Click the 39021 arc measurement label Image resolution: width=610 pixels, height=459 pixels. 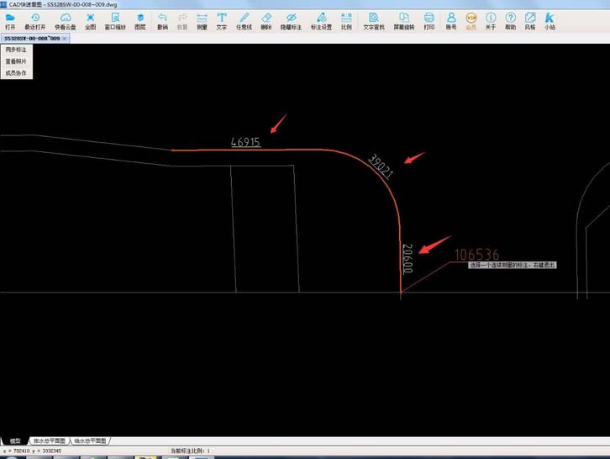tap(381, 166)
